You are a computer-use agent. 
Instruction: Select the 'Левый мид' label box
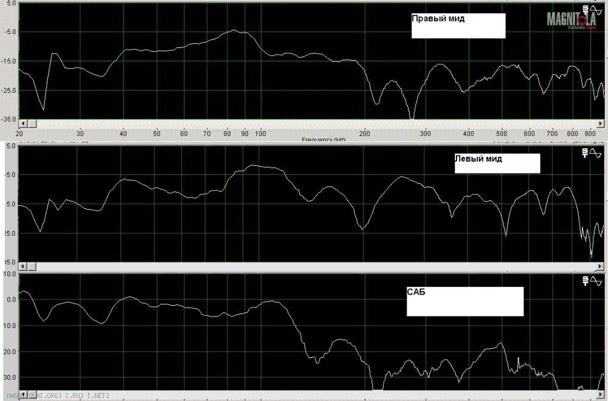pyautogui.click(x=497, y=163)
